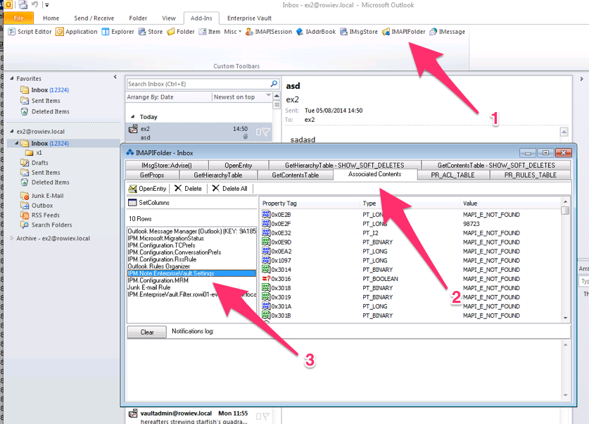Collapse the mailbox Inbox folder tree
Image resolution: width=589 pixels, height=424 pixels.
pyautogui.click(x=16, y=143)
